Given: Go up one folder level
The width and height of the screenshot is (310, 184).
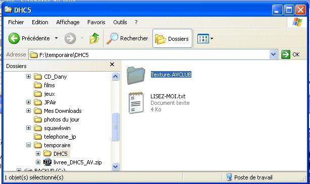Looking at the screenshot, I should click(x=94, y=38).
